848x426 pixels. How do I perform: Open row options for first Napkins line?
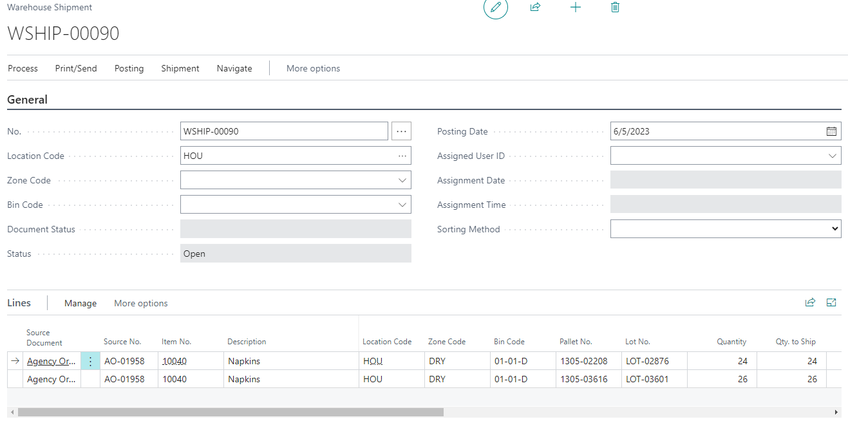[90, 362]
